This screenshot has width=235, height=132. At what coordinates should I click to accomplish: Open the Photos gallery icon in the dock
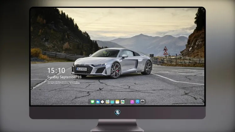(x=123, y=102)
